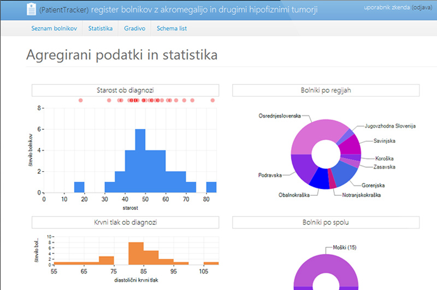Click the Savinjska region label
Image resolution: width=437 pixels, height=290 pixels.
pos(385,141)
